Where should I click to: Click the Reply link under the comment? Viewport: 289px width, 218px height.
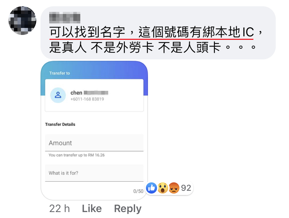[x=128, y=209]
